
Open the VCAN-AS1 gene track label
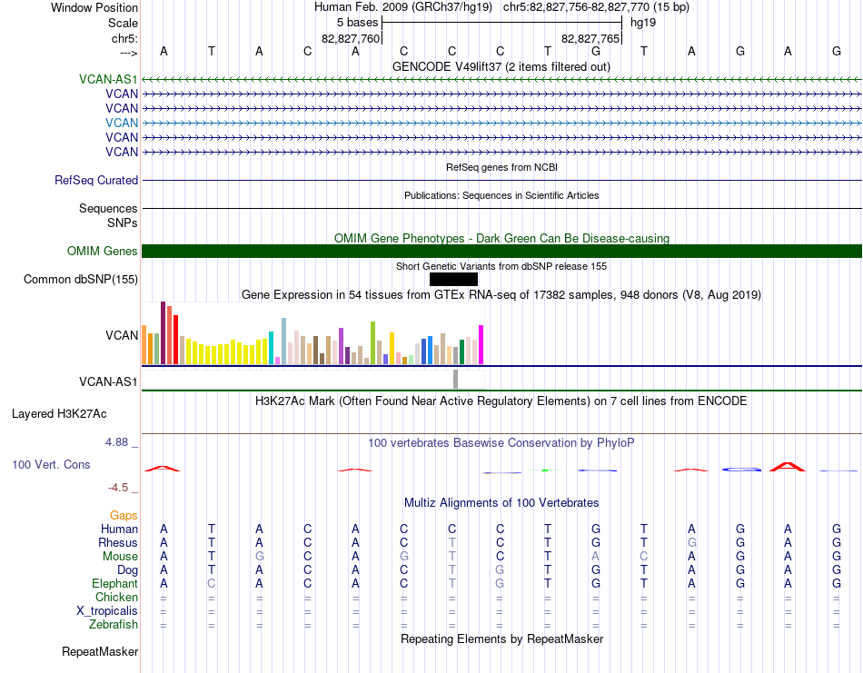108,79
